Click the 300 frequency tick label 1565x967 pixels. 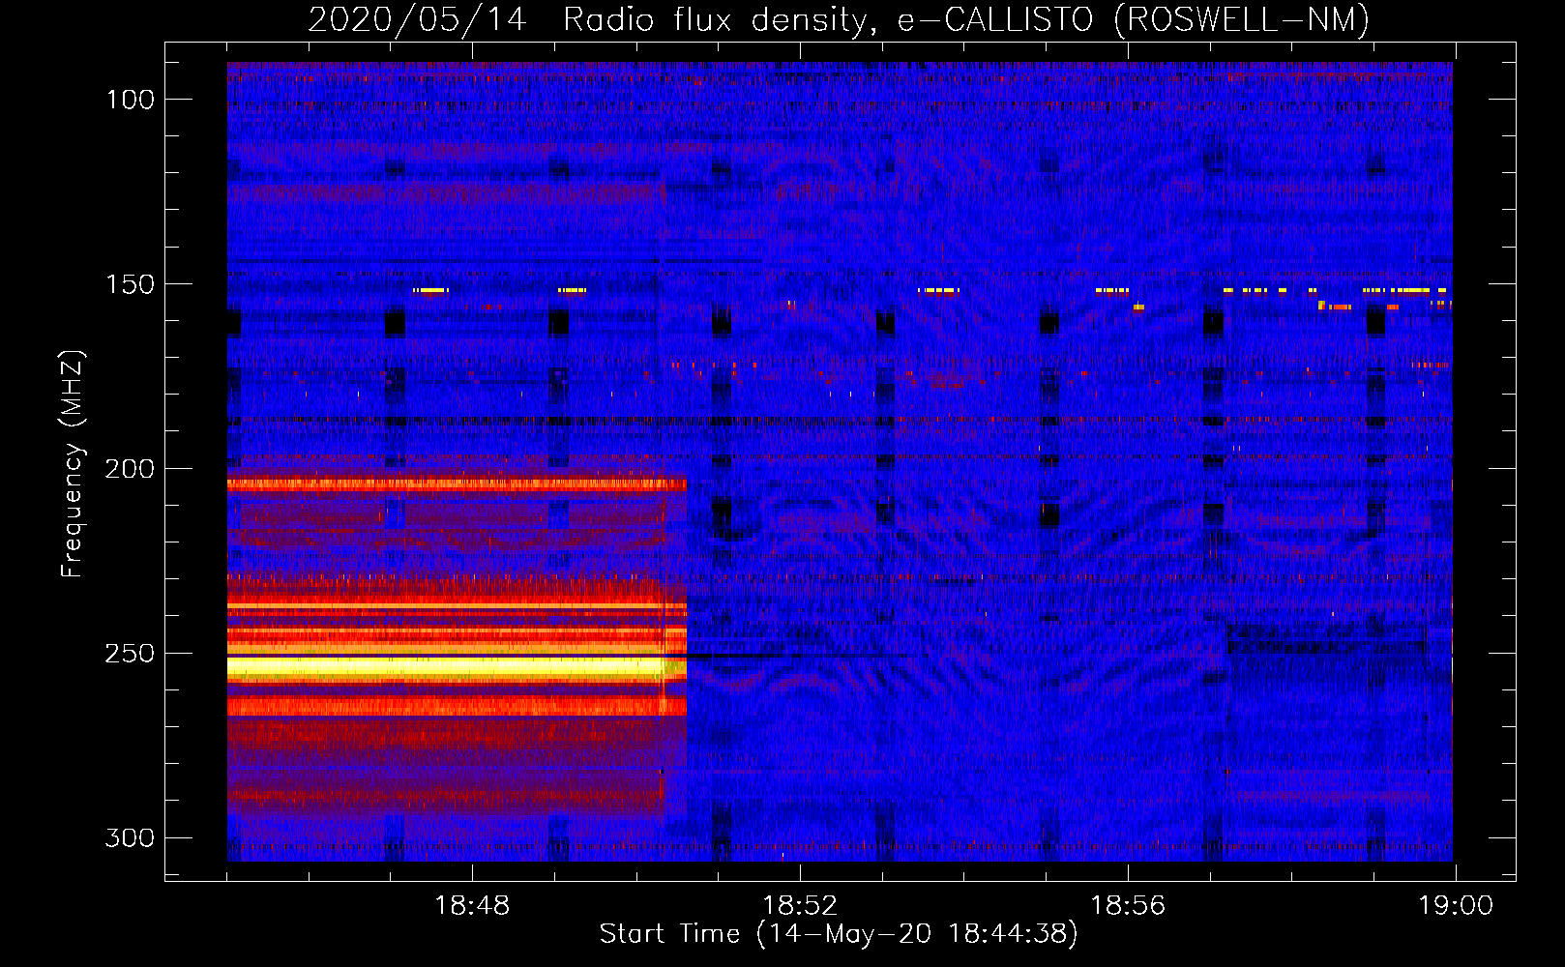[131, 837]
